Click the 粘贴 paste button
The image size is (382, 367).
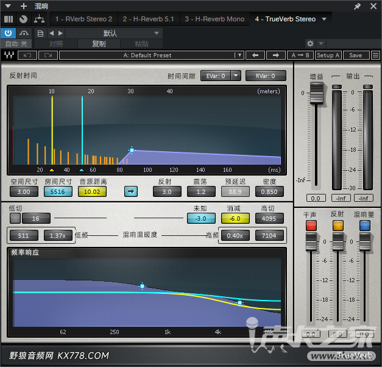tap(141, 44)
